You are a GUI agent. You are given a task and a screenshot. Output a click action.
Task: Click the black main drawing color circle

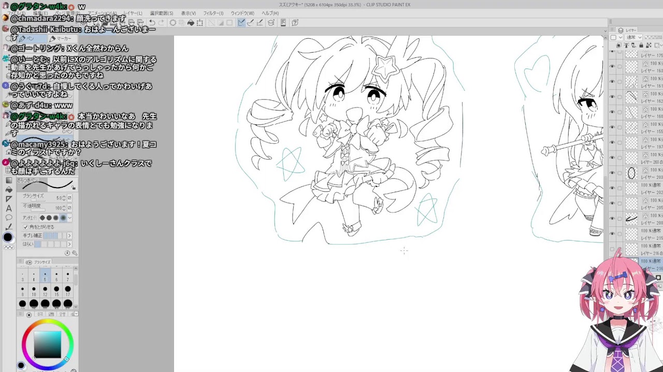pos(8,238)
